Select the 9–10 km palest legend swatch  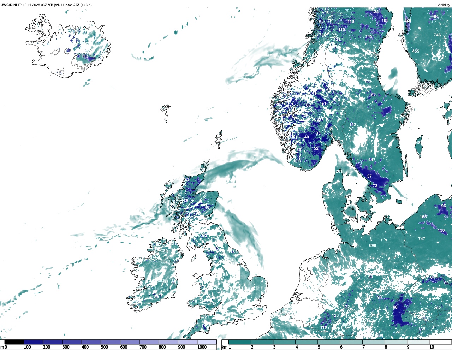[418, 342]
